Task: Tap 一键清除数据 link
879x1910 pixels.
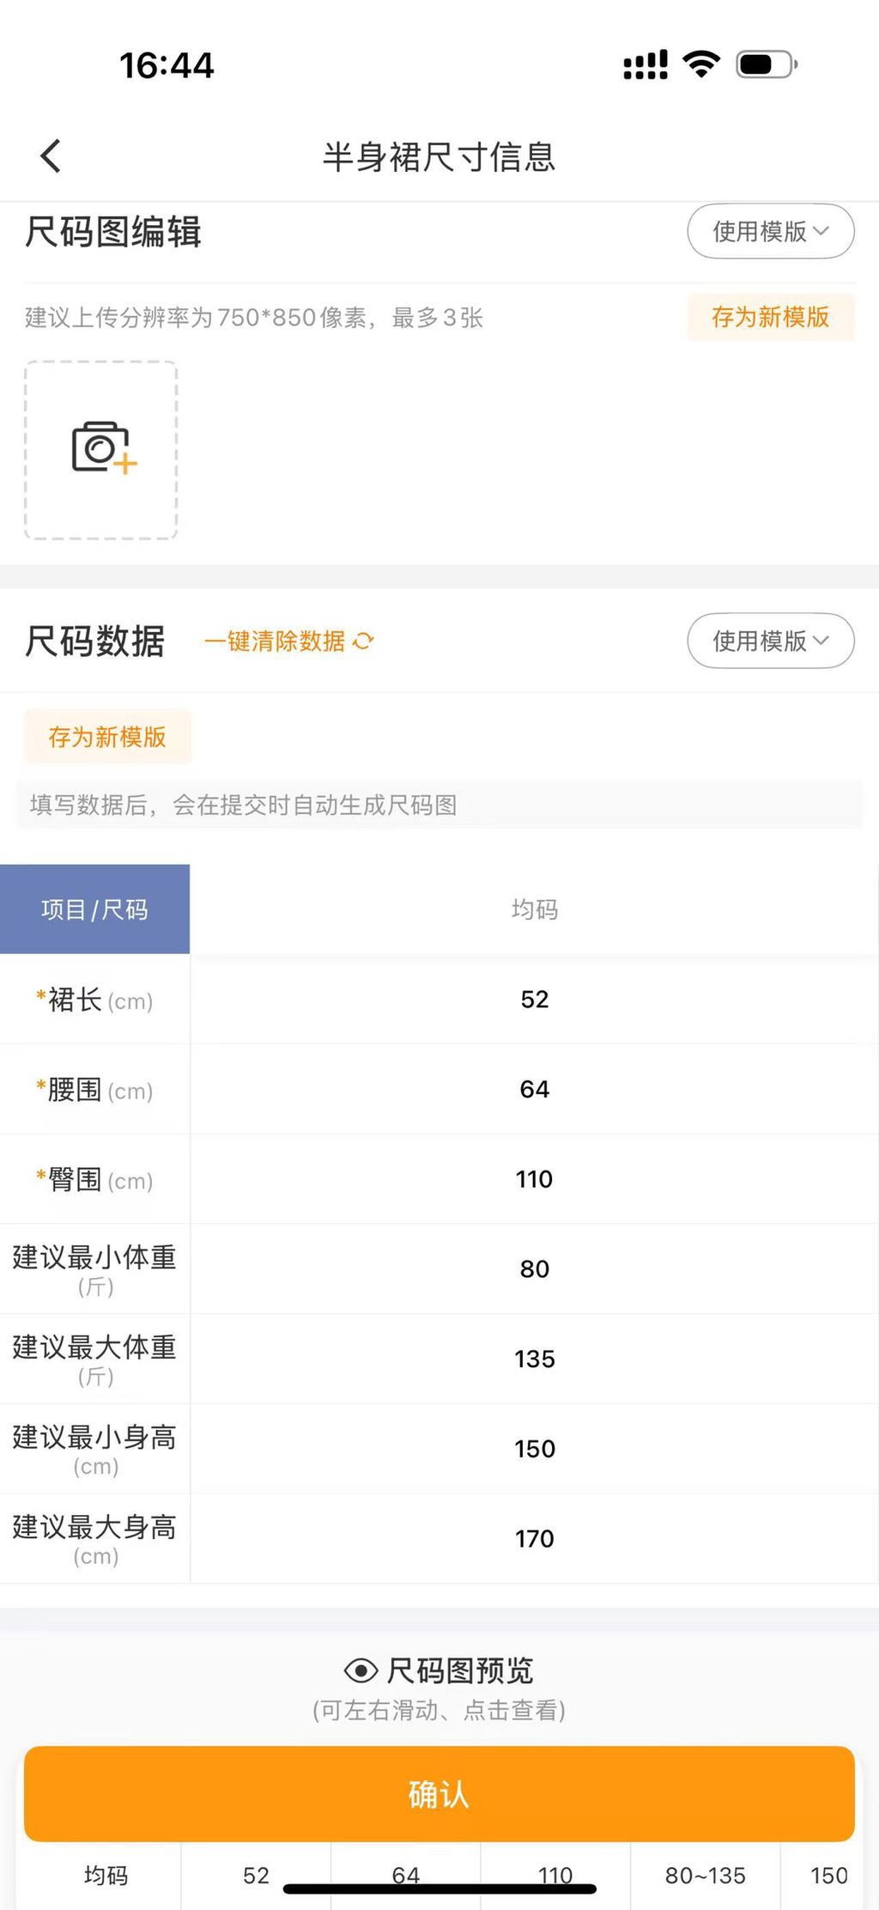Action: click(275, 641)
